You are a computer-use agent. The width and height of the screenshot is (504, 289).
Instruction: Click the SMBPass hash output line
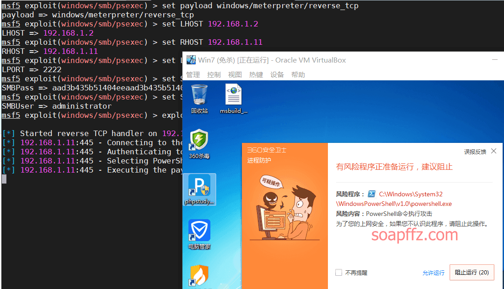click(92, 88)
